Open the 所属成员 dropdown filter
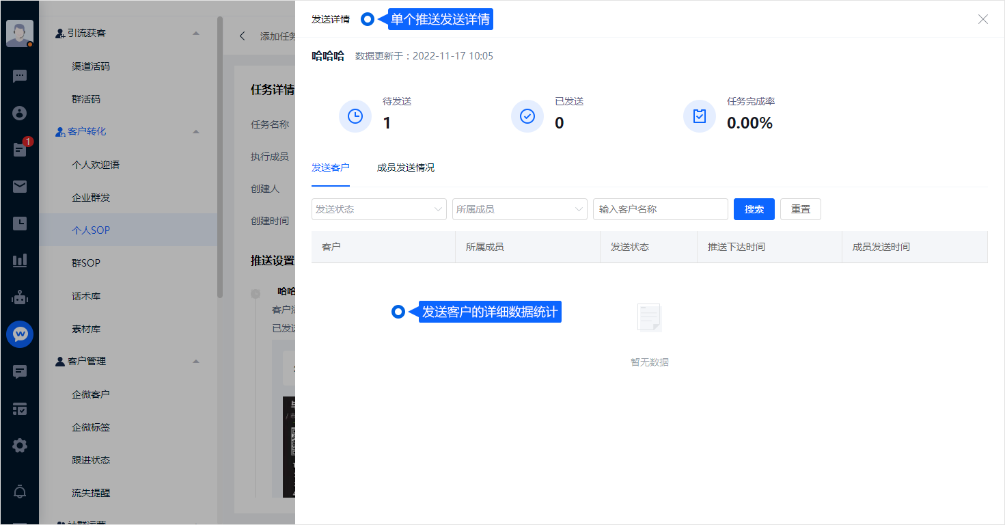Image resolution: width=1005 pixels, height=525 pixels. 519,209
